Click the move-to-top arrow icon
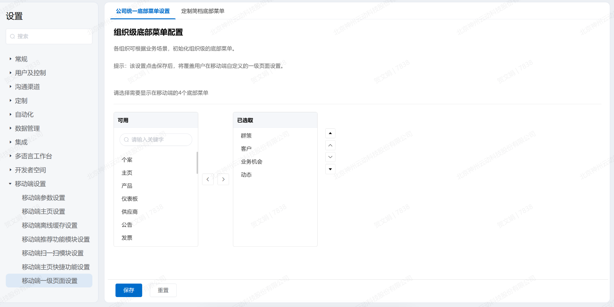Image resolution: width=614 pixels, height=307 pixels. (330, 133)
